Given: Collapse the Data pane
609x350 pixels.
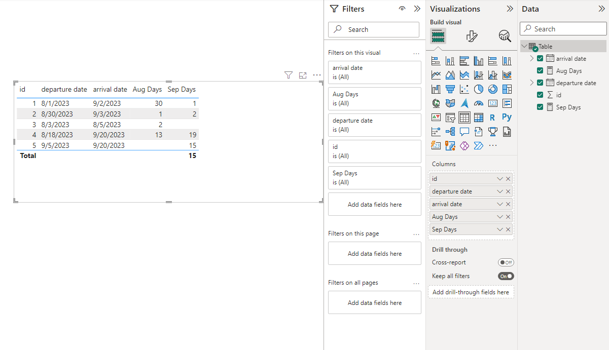Looking at the screenshot, I should click(x=601, y=9).
